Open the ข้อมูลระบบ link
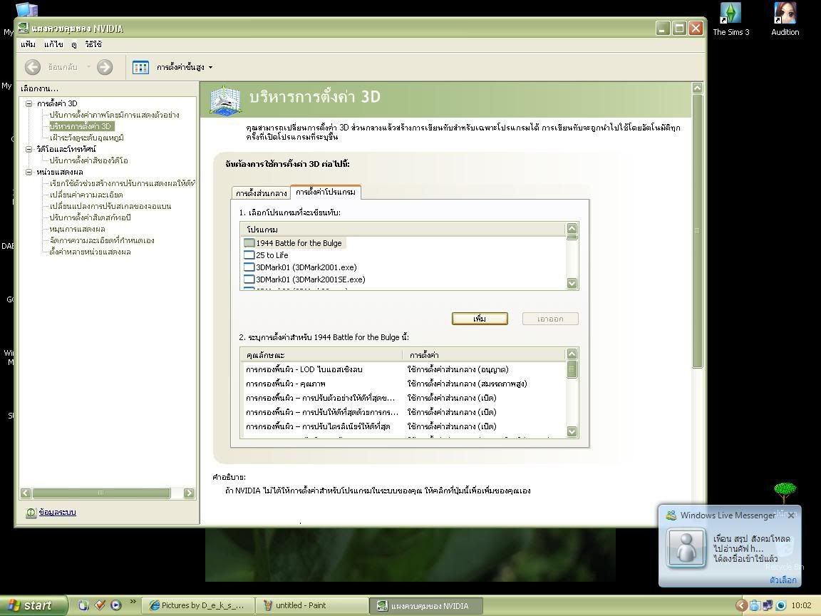 point(58,513)
